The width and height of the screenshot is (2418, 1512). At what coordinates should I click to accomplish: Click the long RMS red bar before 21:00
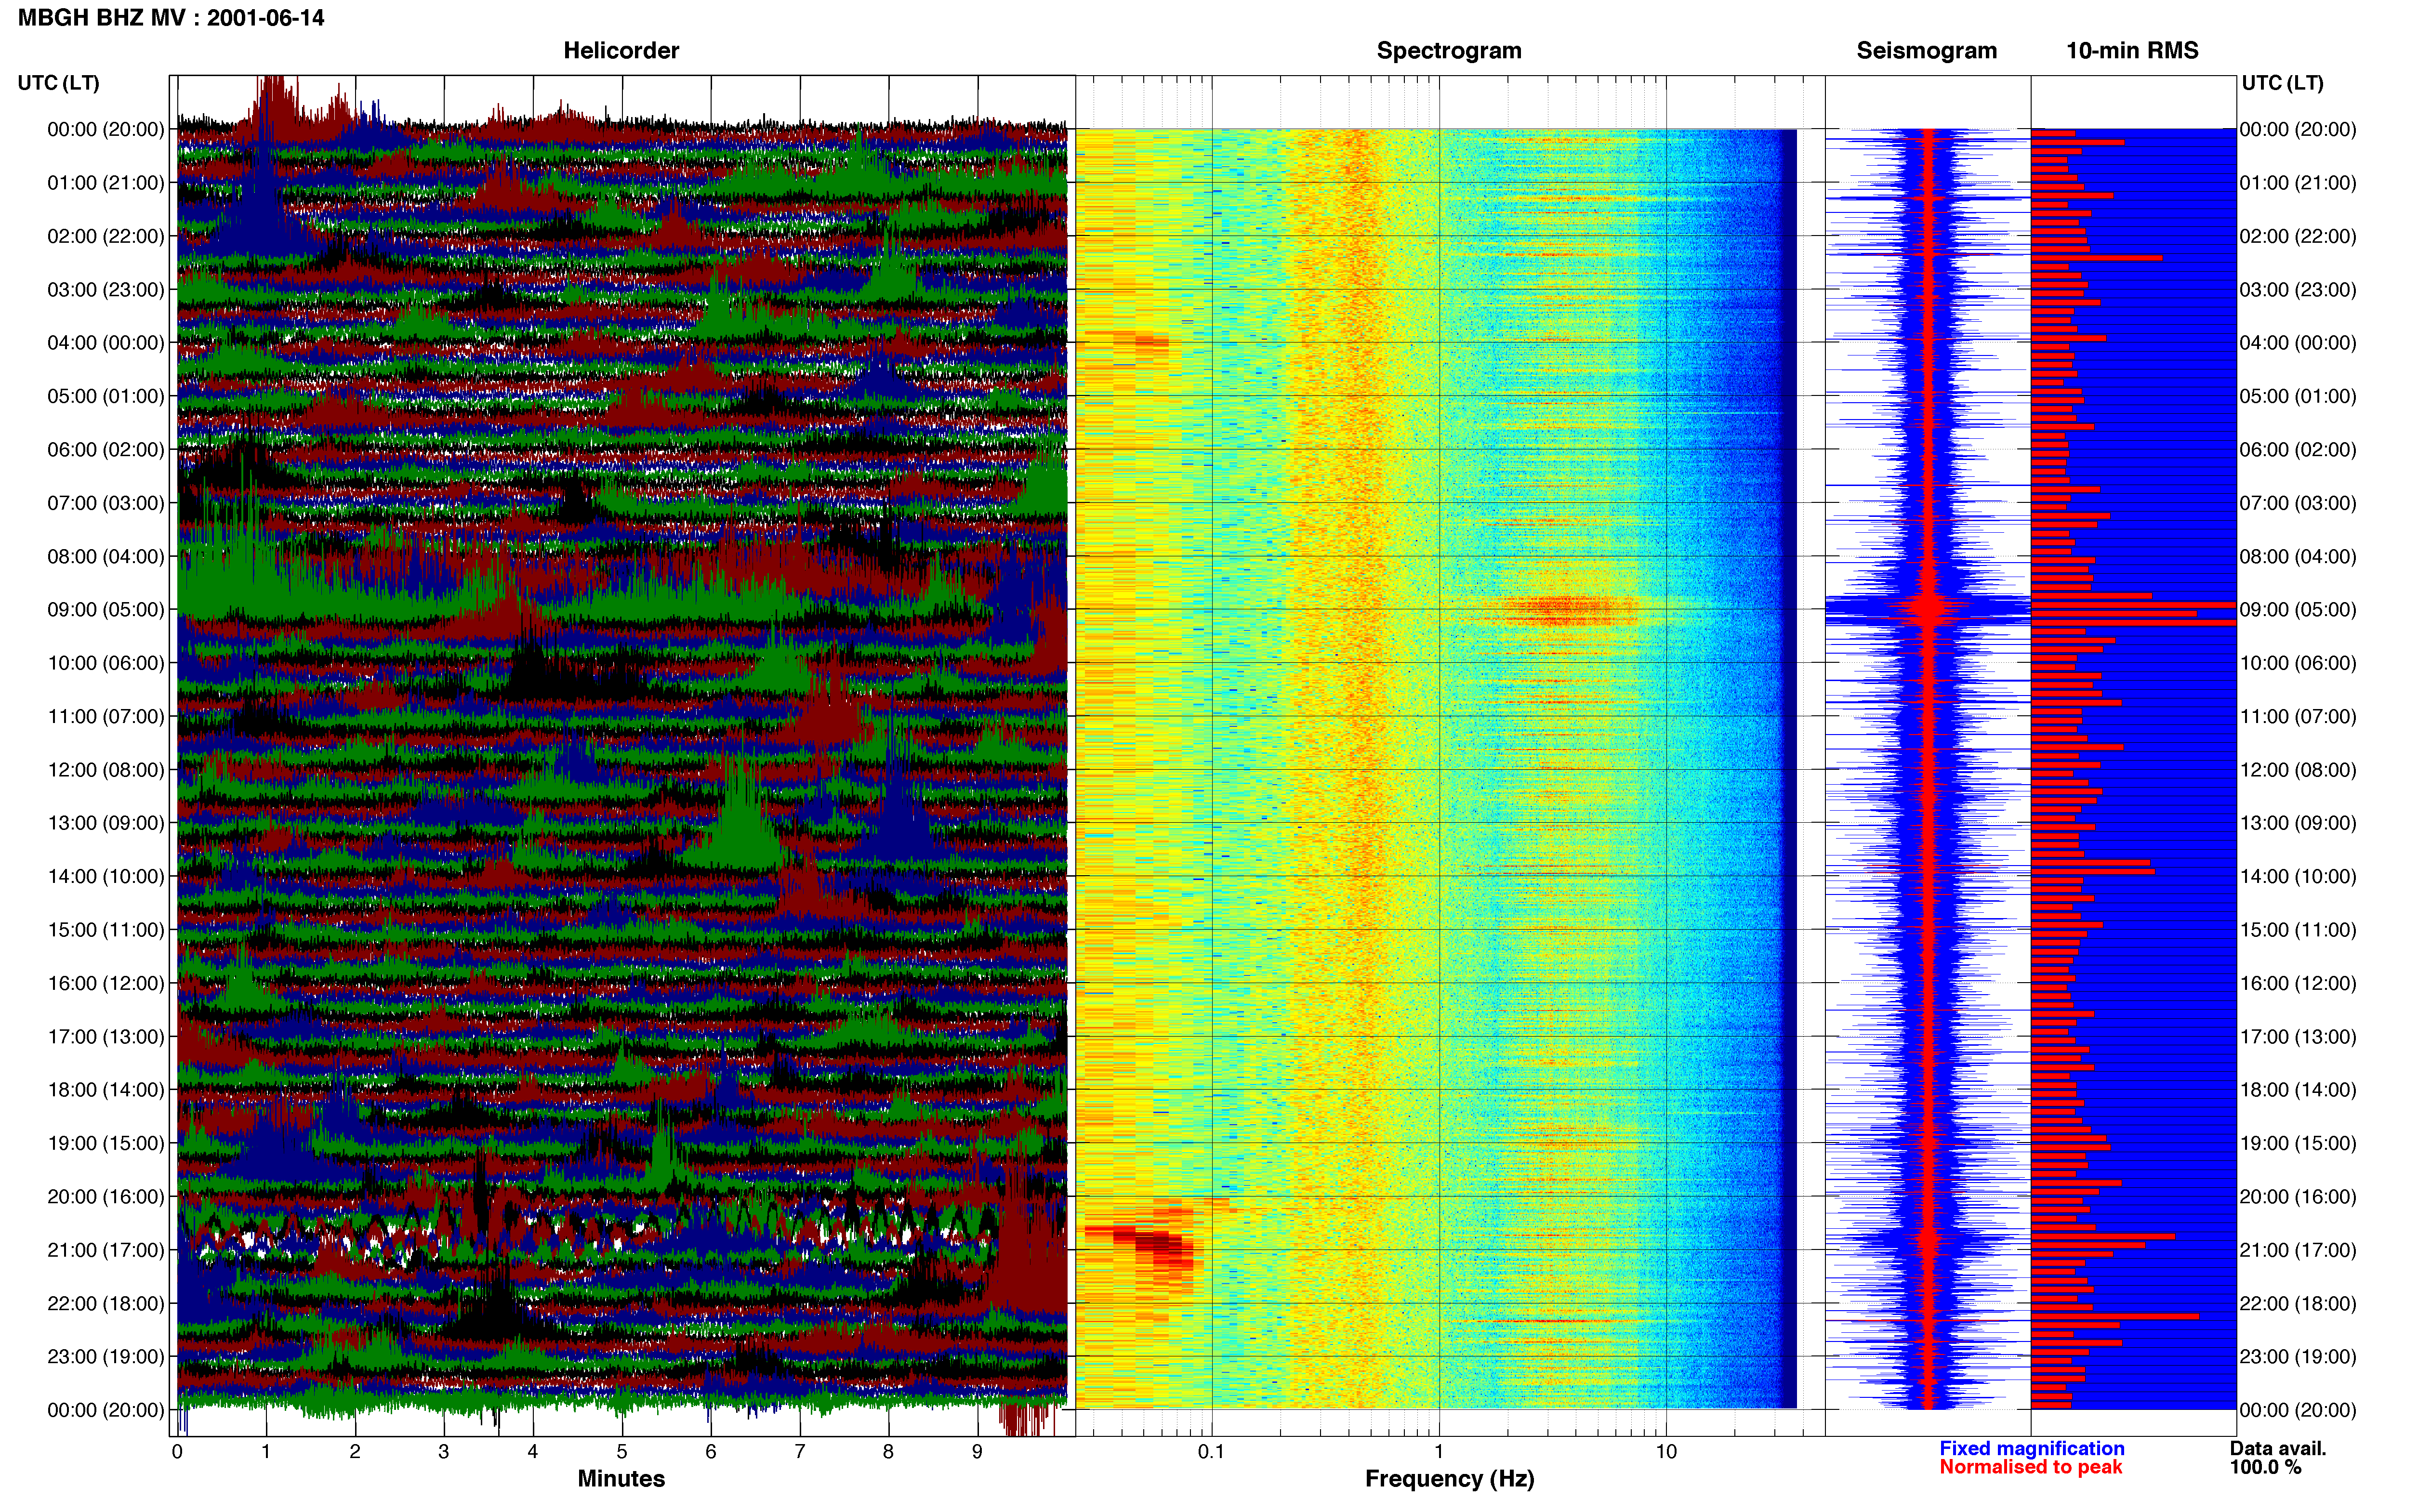(x=2103, y=1236)
